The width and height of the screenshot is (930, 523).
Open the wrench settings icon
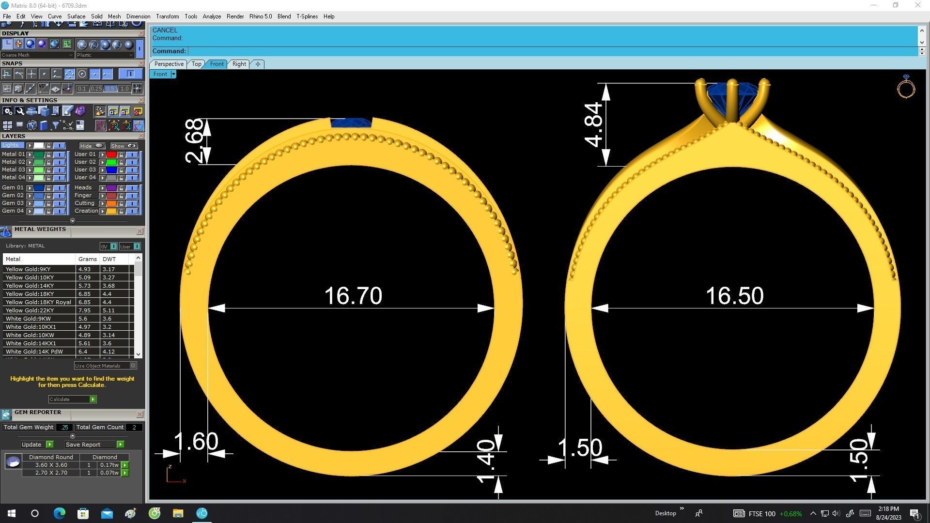19,111
